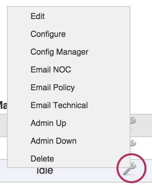Click the wrench icon in the white middle row
The image size is (152, 185).
pyautogui.click(x=133, y=143)
